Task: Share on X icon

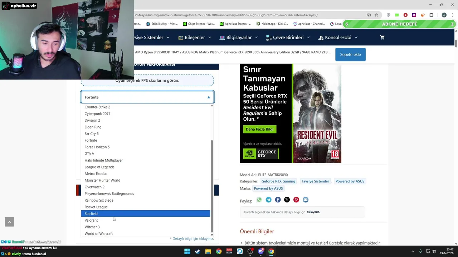Action: (x=287, y=200)
